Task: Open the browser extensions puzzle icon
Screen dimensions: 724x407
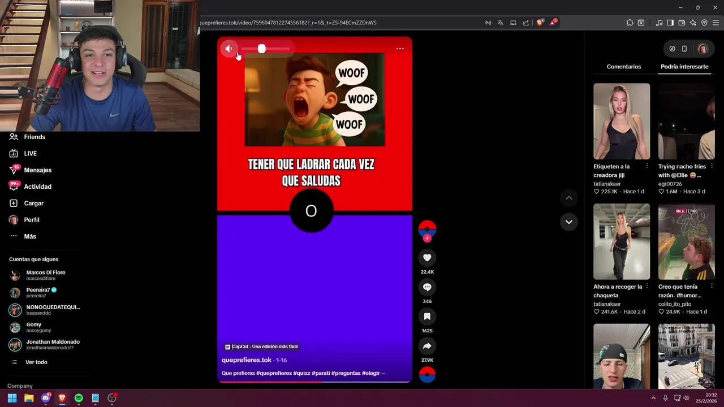Action: [x=630, y=23]
